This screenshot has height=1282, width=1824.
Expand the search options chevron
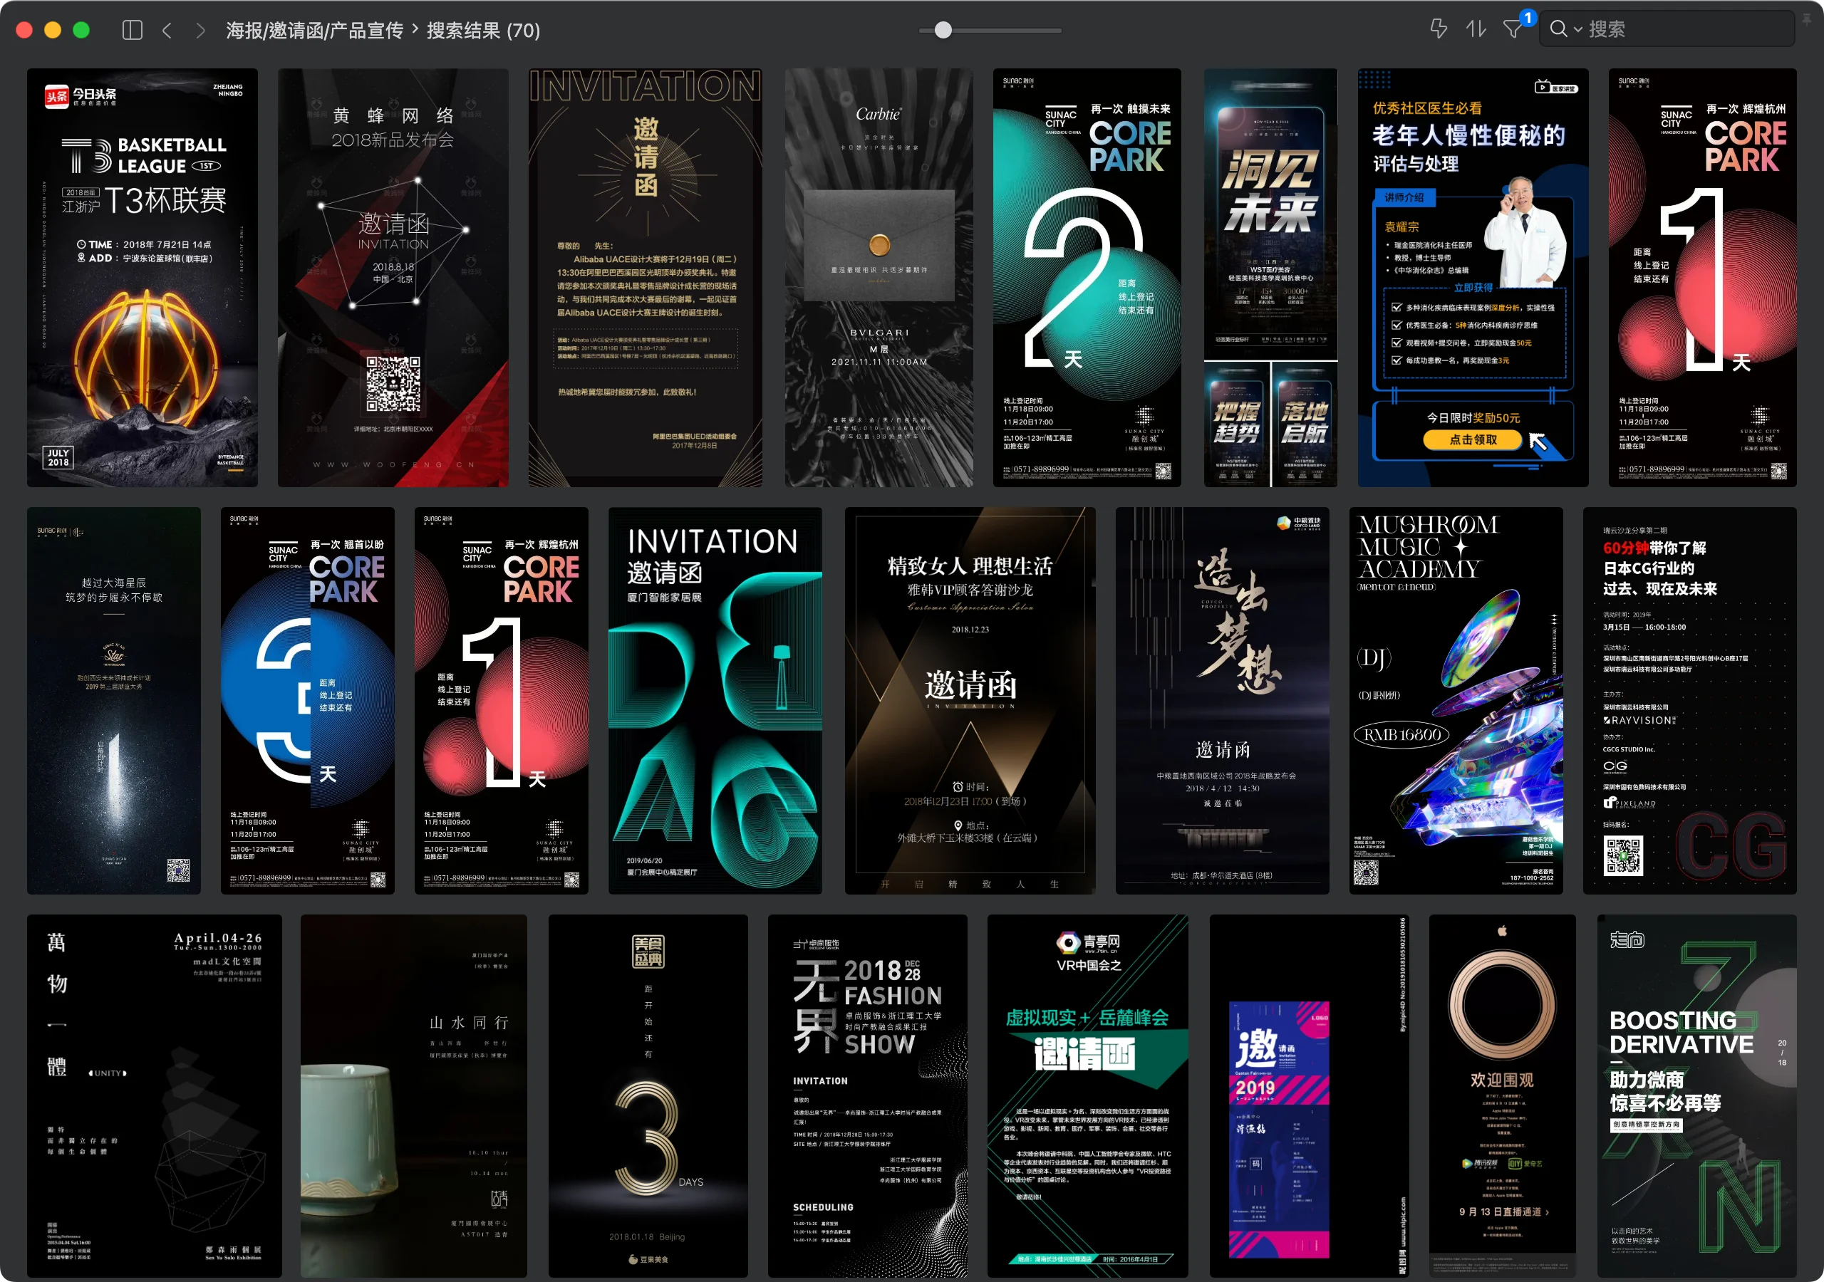pos(1577,30)
